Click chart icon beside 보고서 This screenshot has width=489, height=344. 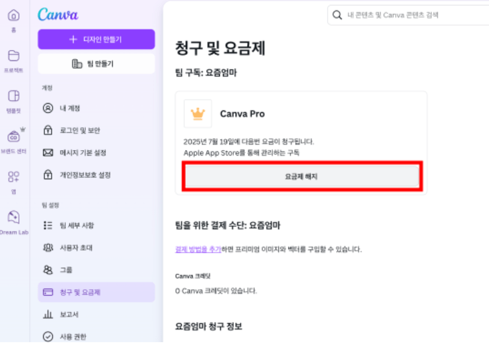[47, 314]
